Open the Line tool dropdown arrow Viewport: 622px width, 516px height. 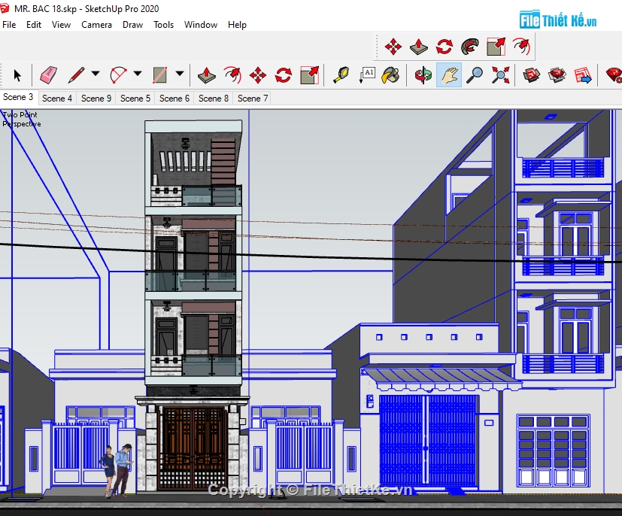[x=96, y=74]
